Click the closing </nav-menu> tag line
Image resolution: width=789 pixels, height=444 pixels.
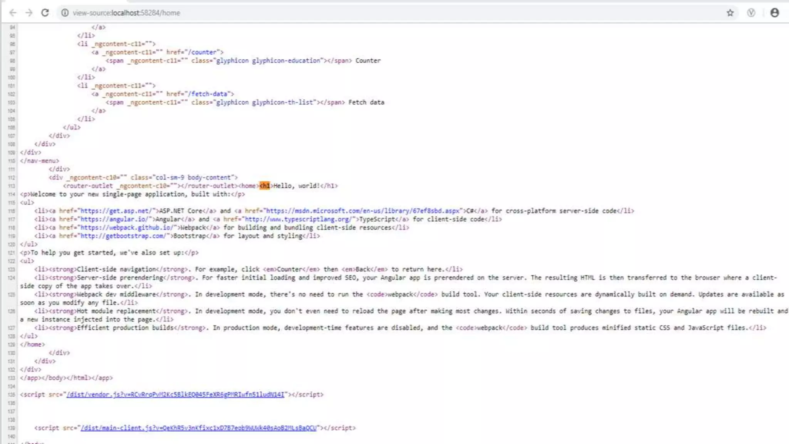click(40, 161)
